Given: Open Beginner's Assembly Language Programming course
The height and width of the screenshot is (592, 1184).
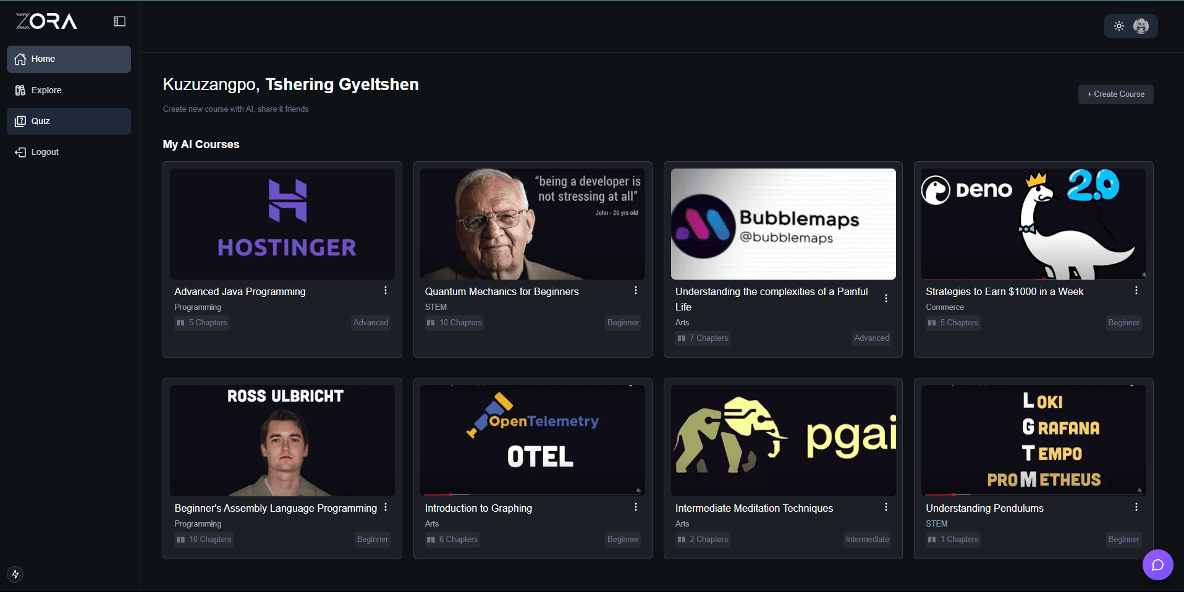Looking at the screenshot, I should [x=276, y=508].
